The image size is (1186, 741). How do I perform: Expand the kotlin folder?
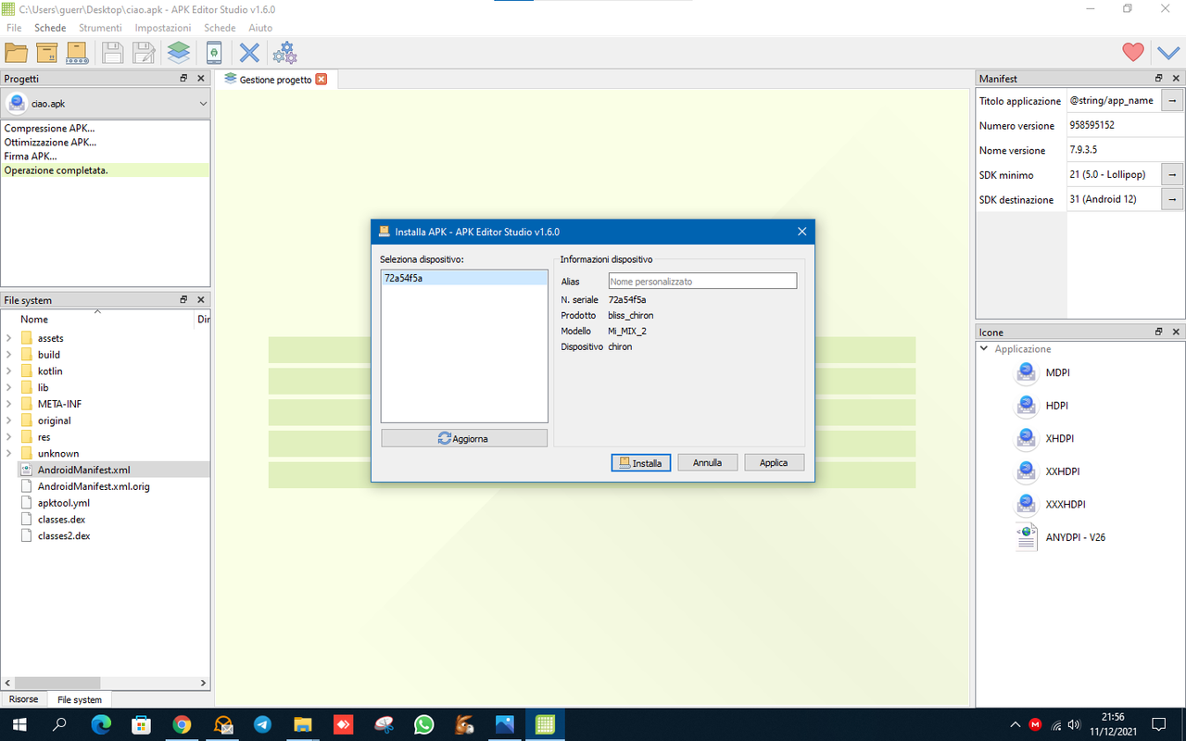pyautogui.click(x=8, y=371)
